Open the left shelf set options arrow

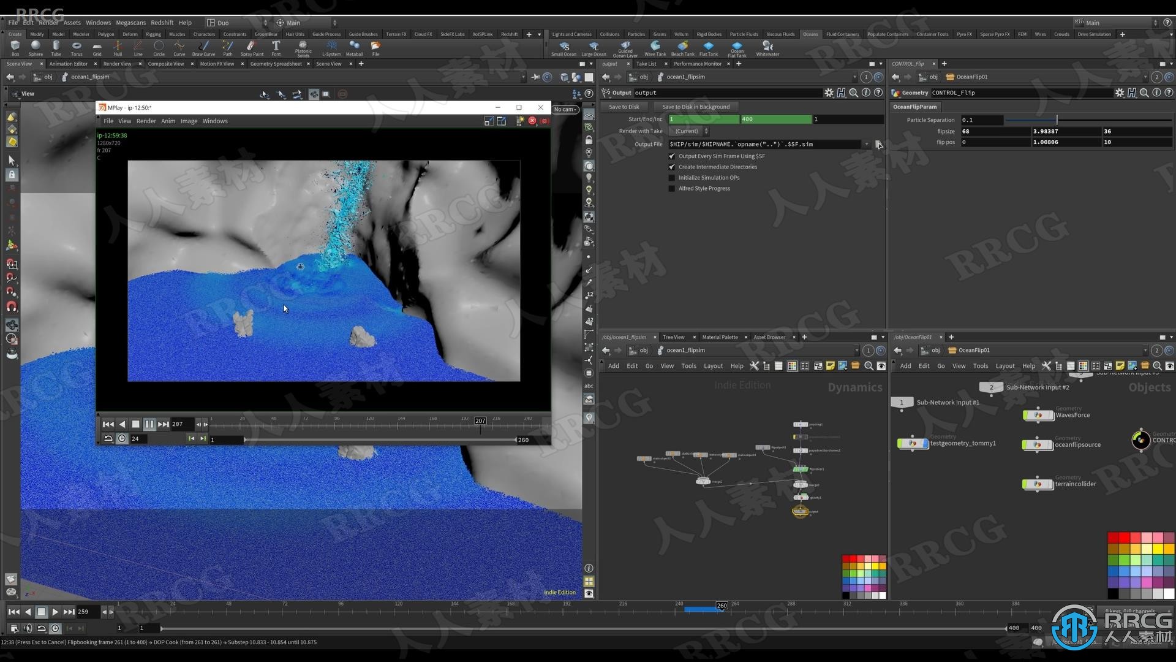point(539,34)
